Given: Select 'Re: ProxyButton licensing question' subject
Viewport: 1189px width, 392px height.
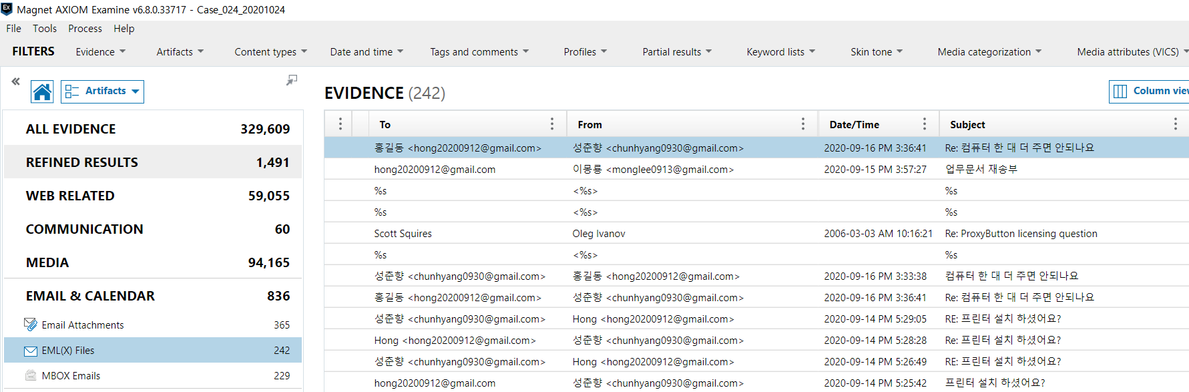Looking at the screenshot, I should (x=1021, y=234).
